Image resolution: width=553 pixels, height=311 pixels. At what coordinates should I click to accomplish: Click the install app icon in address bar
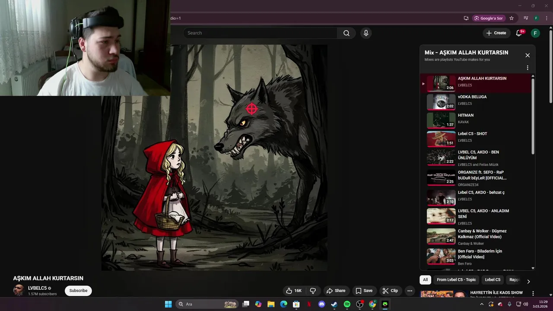tap(466, 18)
